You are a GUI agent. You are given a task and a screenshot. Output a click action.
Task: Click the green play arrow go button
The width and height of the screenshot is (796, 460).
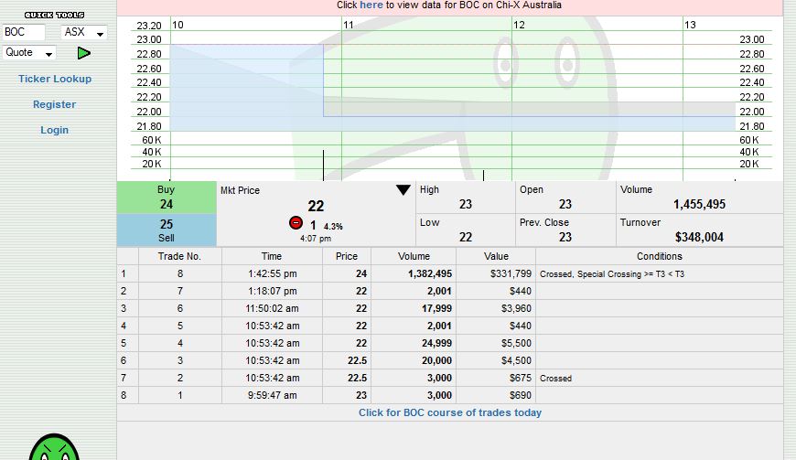click(x=84, y=53)
